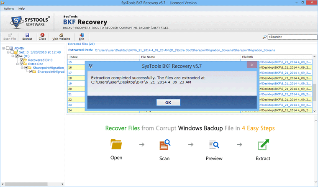Collapse the ADMIN tree node
The height and width of the screenshot is (187, 318).
point(3,48)
